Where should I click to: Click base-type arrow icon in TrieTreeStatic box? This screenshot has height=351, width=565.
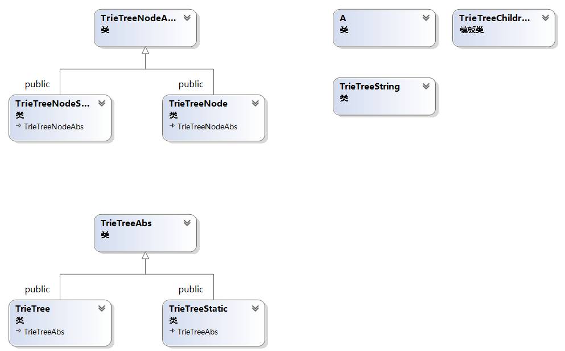172,331
